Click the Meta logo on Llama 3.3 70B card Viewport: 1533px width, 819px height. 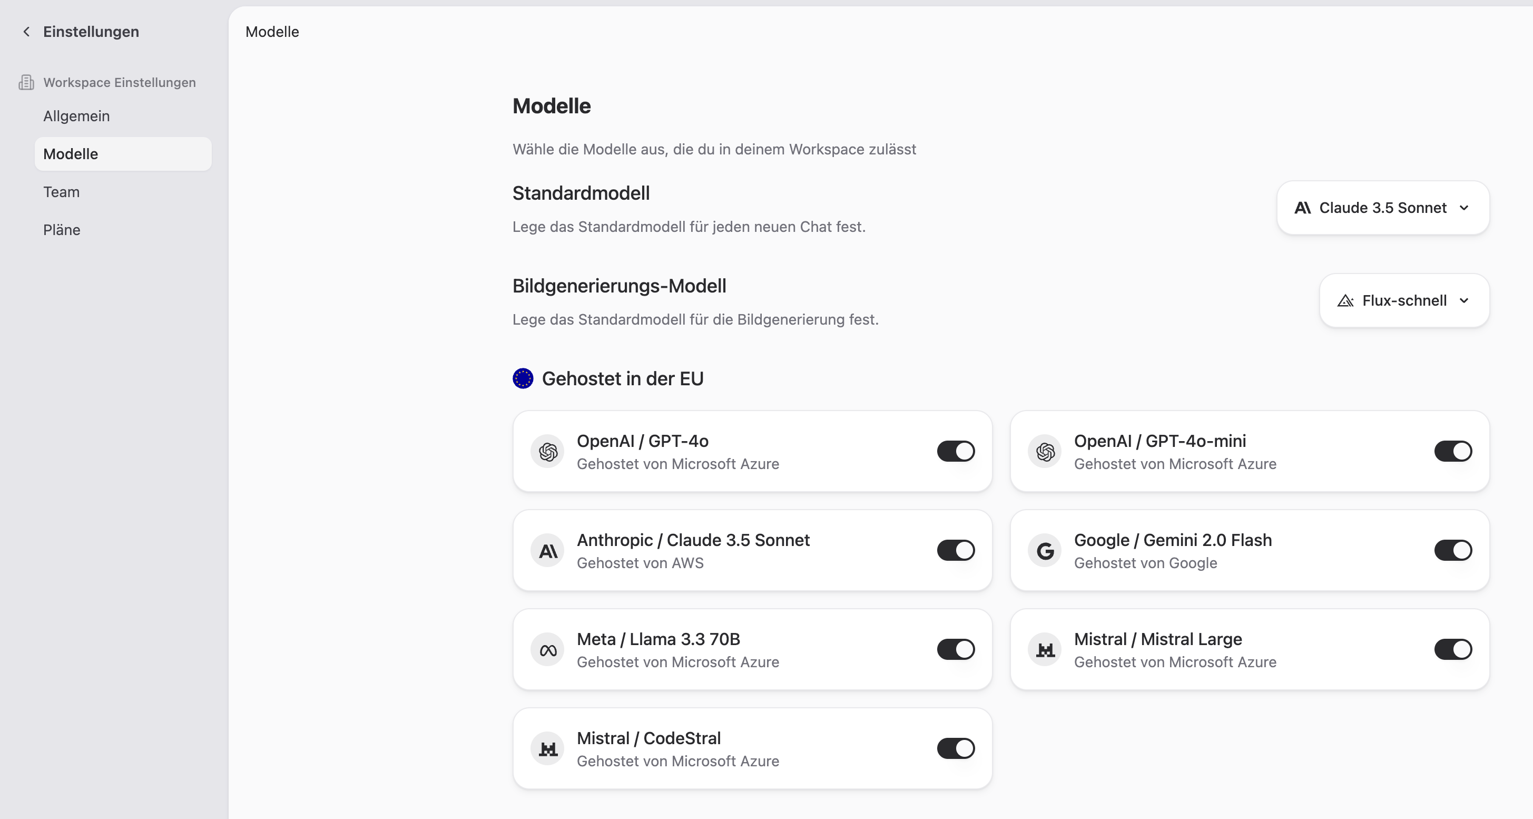tap(547, 650)
